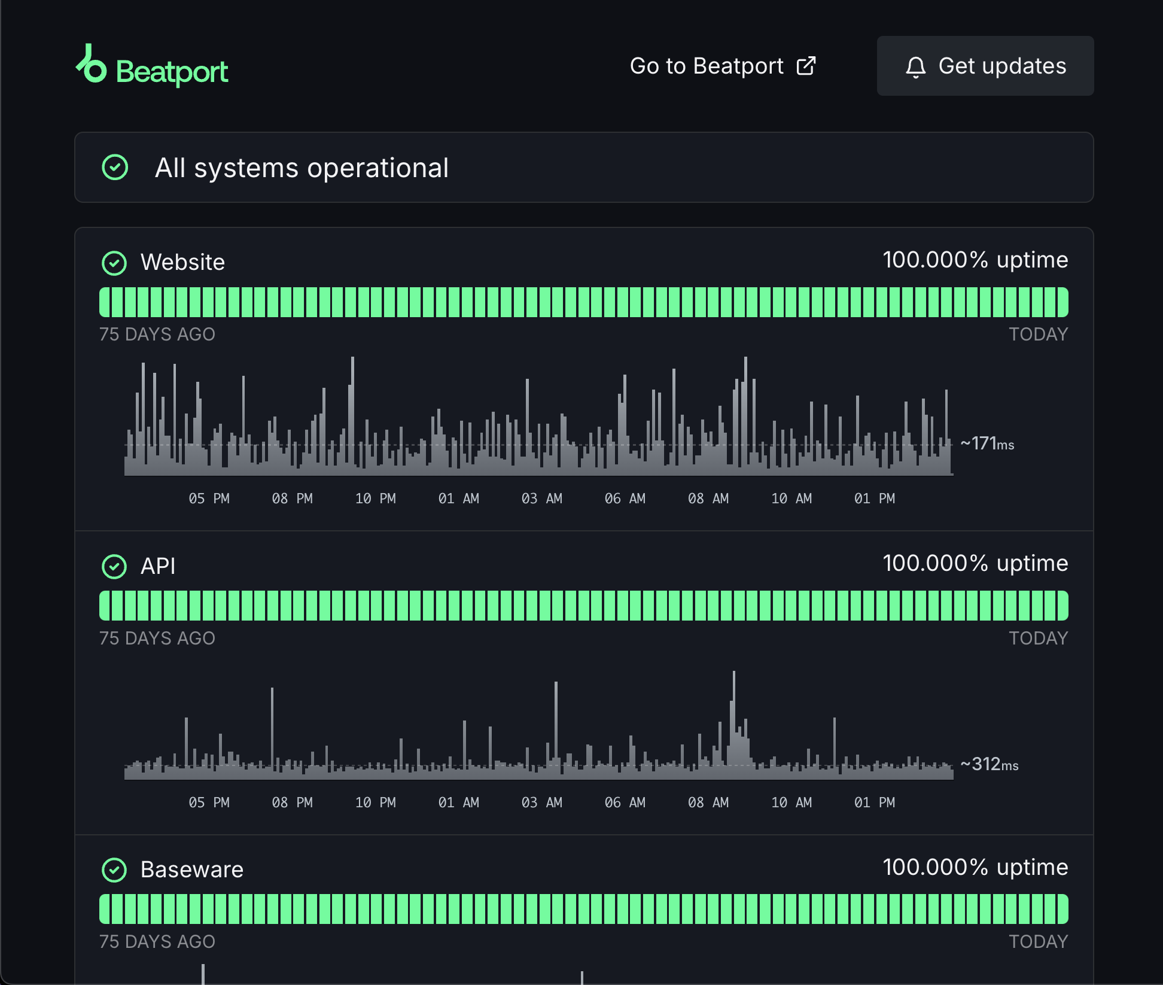This screenshot has height=985, width=1163.
Task: Click the 75 DAYS AGO label under API
Action: click(x=157, y=639)
